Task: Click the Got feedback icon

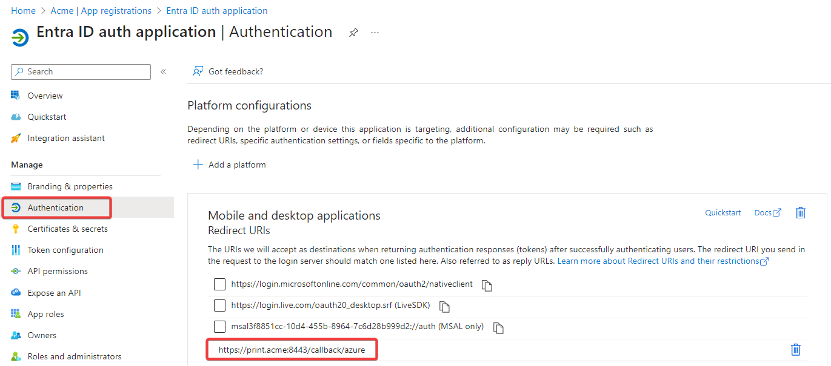Action: pyautogui.click(x=198, y=71)
